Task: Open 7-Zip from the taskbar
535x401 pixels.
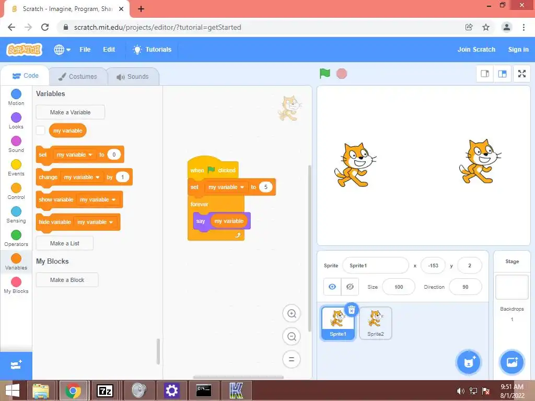Action: tap(105, 391)
